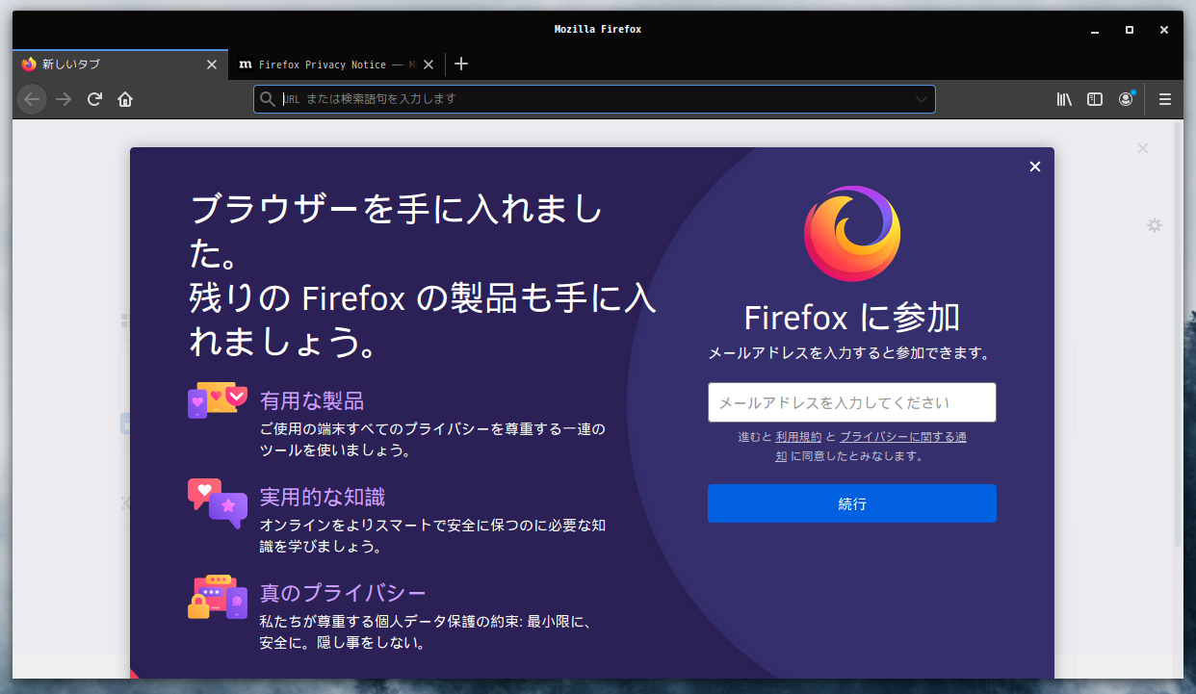Screen dimensions: 1196x694
Task: Open the hamburger application menu
Action: tap(1165, 99)
